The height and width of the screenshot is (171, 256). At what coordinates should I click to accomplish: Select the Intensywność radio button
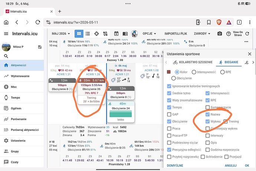pos(194,72)
